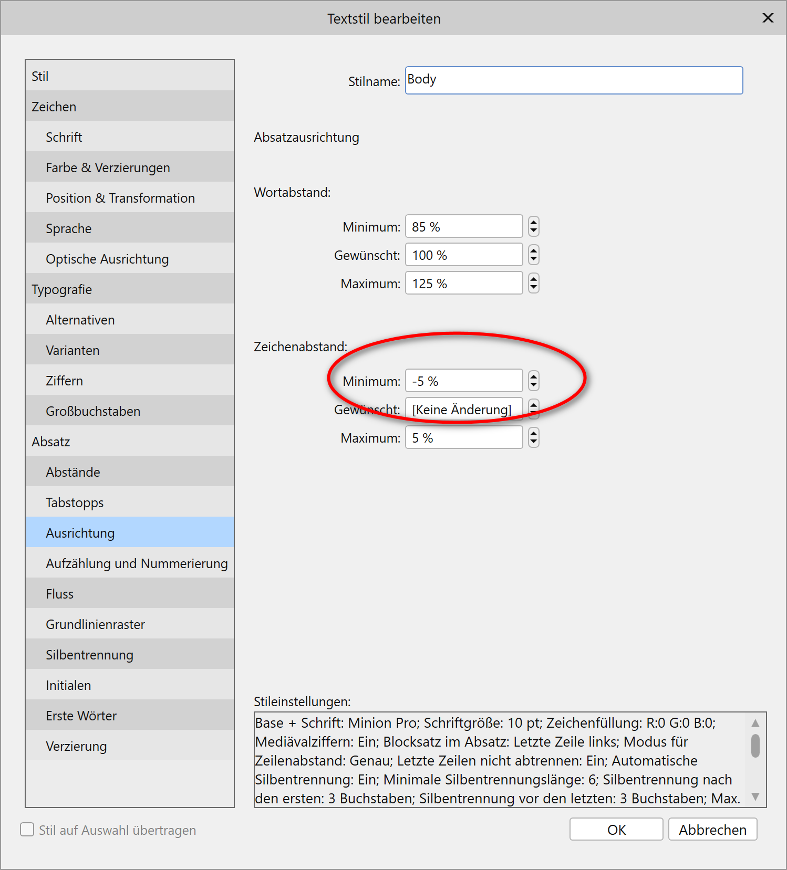Select Optische Ausrichtung
The height and width of the screenshot is (870, 787).
(x=130, y=258)
